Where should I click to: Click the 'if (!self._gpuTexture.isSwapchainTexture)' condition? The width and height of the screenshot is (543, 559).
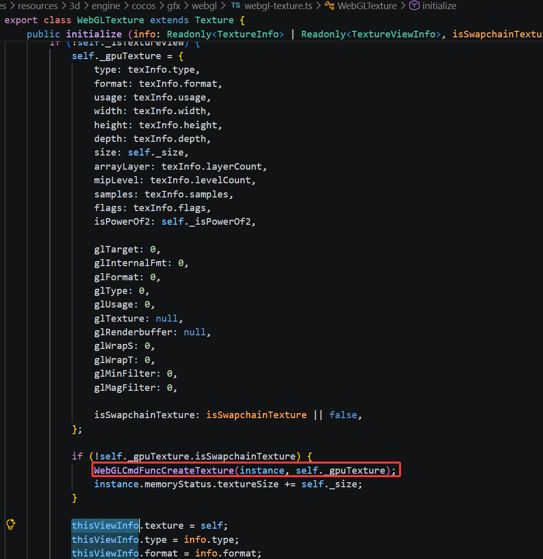[x=192, y=456]
